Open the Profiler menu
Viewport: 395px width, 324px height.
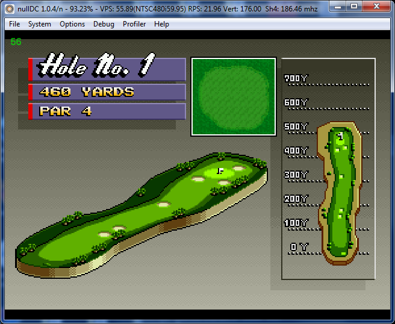click(134, 24)
